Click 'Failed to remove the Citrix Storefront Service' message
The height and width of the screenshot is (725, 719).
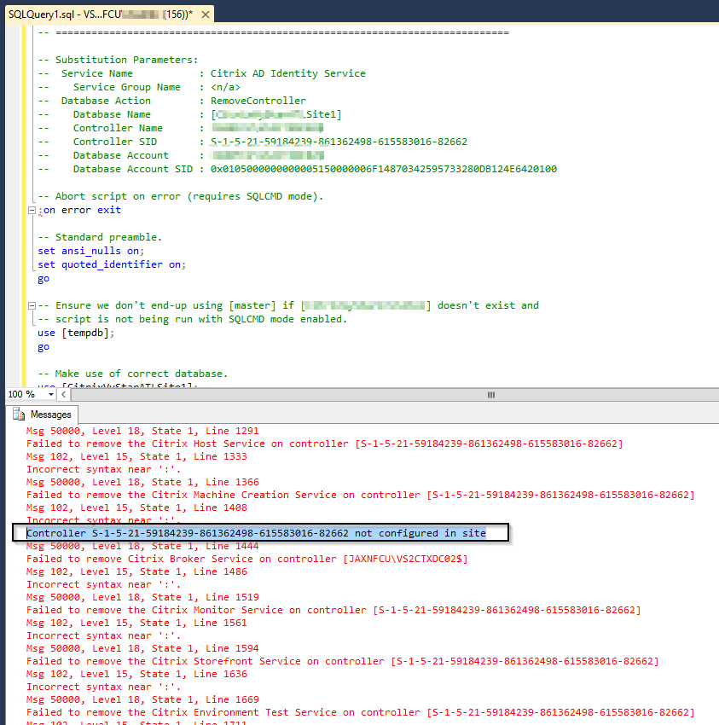tap(343, 662)
